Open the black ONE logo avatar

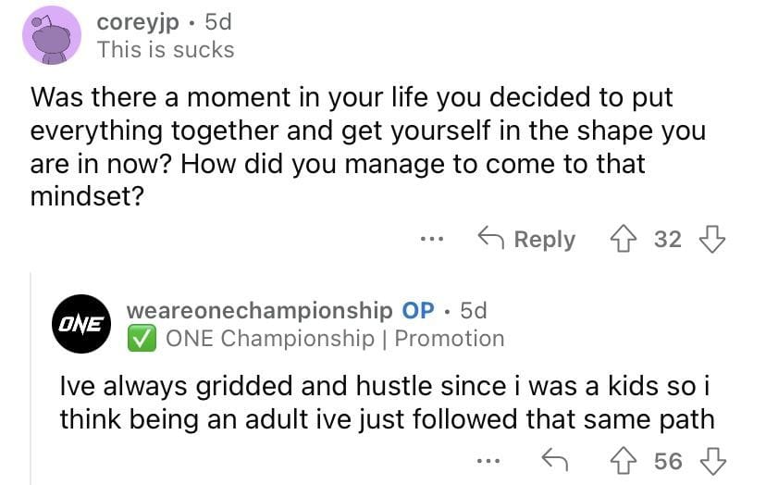[81, 324]
